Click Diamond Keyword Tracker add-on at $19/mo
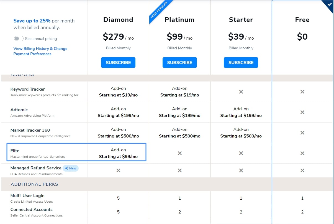Image resolution: width=334 pixels, height=224 pixels. (118, 92)
